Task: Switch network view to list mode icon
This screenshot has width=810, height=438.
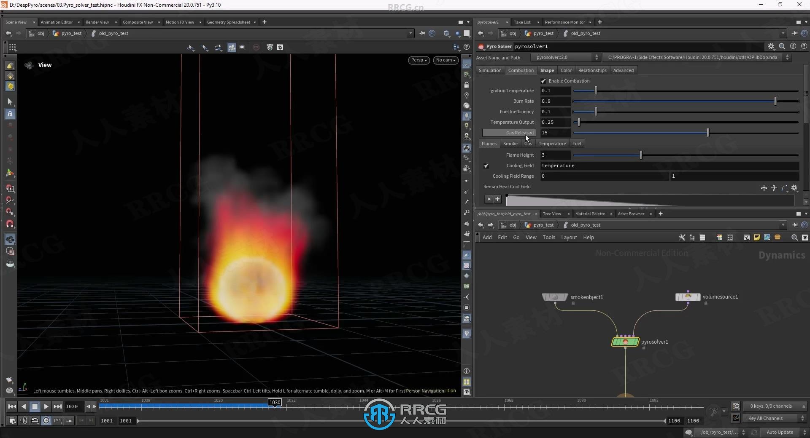Action: pos(702,238)
